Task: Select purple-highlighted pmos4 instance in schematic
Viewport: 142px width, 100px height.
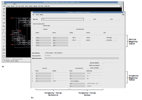Action: tap(16, 33)
